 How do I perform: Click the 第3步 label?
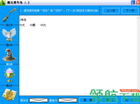pyautogui.click(x=9, y=64)
